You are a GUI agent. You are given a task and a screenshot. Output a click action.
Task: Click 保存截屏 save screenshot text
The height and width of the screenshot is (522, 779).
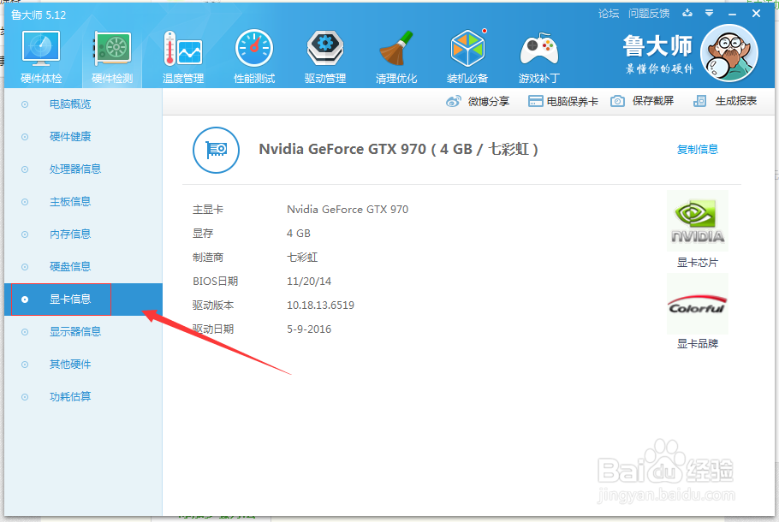click(x=653, y=101)
